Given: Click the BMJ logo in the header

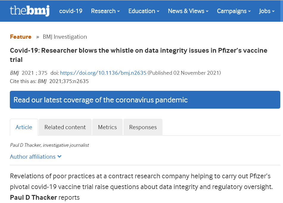Looking at the screenshot, I should pyautogui.click(x=29, y=11).
